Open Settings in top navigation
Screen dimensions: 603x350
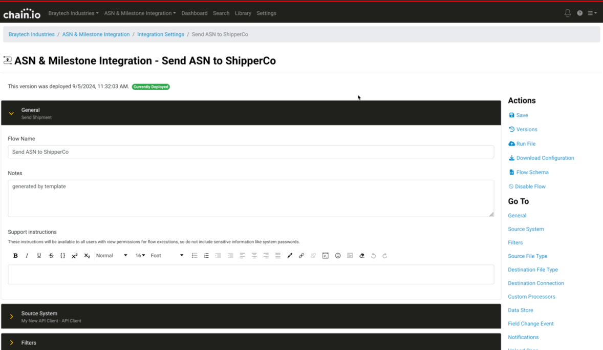[x=267, y=13]
